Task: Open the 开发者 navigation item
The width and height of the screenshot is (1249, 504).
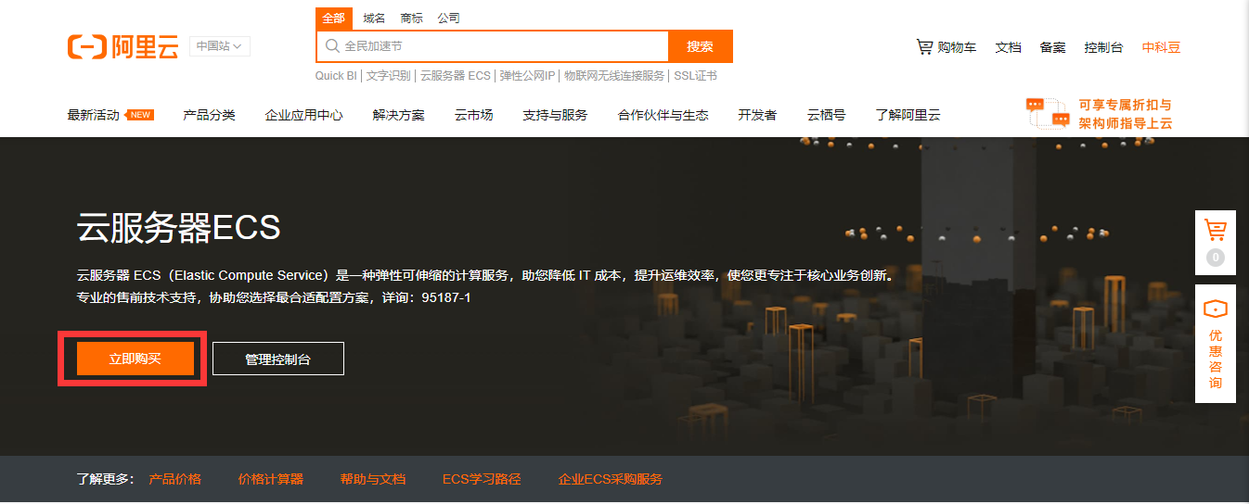Action: click(x=757, y=115)
